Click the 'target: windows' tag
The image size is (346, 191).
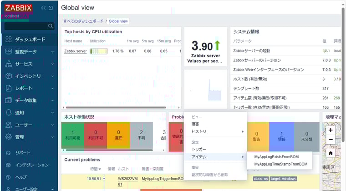(283, 179)
